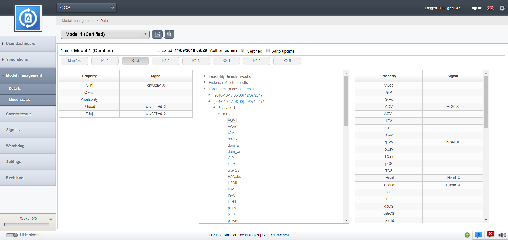Open red alerts icon showing 60
The height and width of the screenshot is (240, 508).
pos(491,234)
